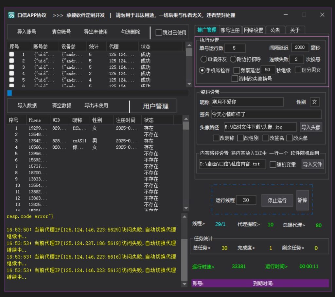Open the 网络设置 tab
The height and width of the screenshot is (297, 335).
(x=254, y=30)
